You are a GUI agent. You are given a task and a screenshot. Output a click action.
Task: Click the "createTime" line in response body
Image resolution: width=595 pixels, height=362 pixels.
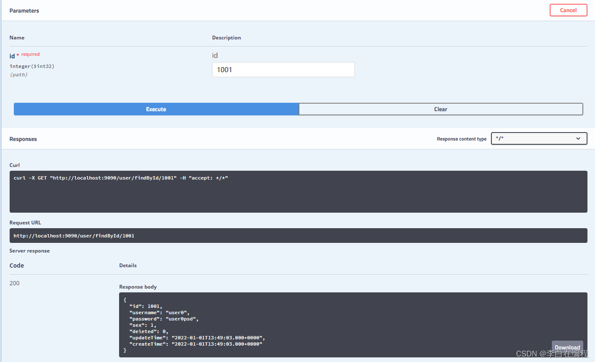pyautogui.click(x=196, y=344)
